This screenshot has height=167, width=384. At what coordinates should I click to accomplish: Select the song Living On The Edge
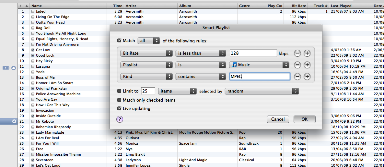coord(52,17)
